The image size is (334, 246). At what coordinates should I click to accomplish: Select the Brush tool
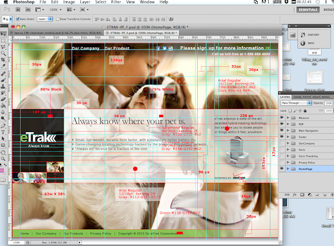click(x=3, y=80)
